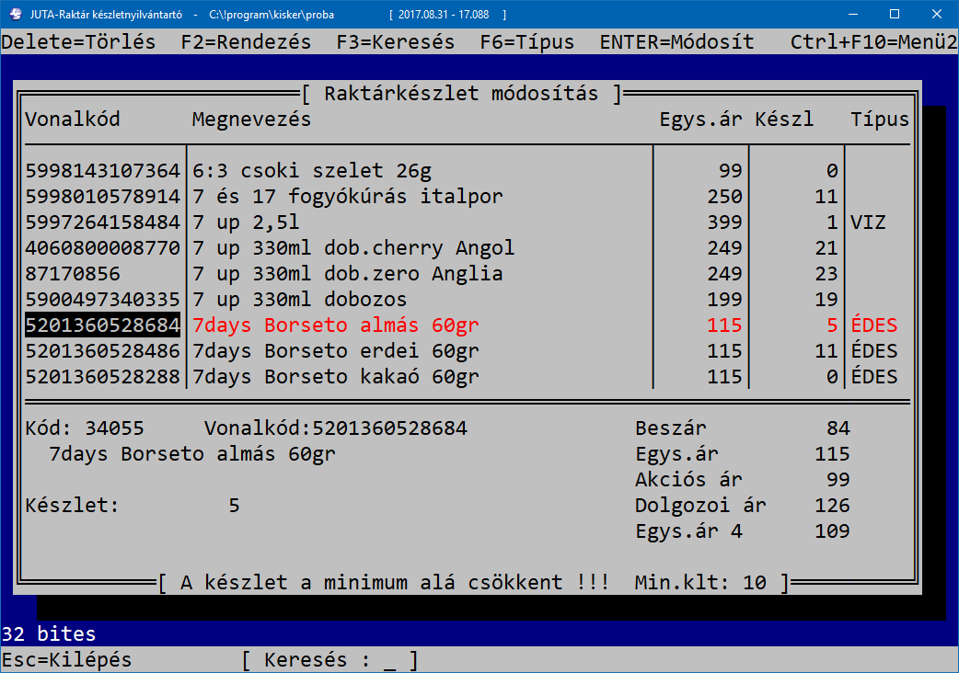
Task: Choose the F6=Típus menu option
Action: point(527,42)
